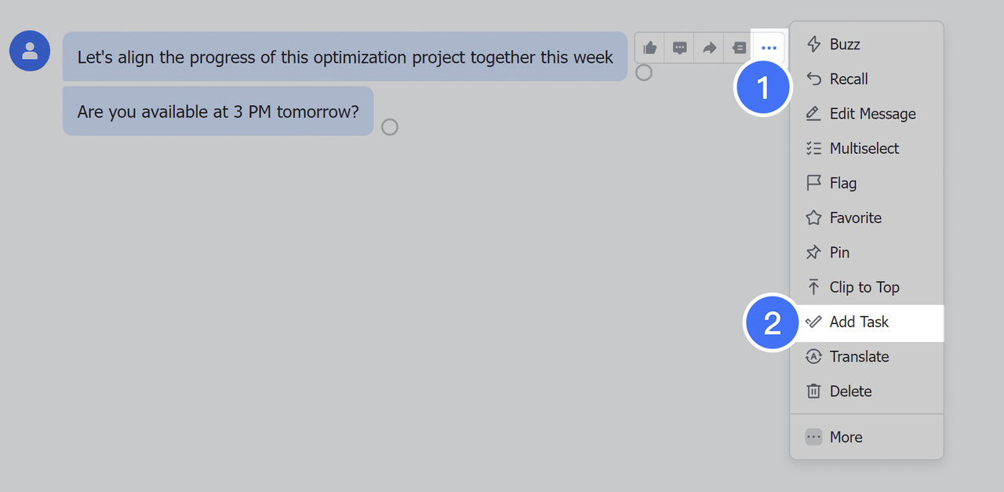Image resolution: width=1004 pixels, height=492 pixels.
Task: Choose Add Task from the menu
Action: coord(860,322)
